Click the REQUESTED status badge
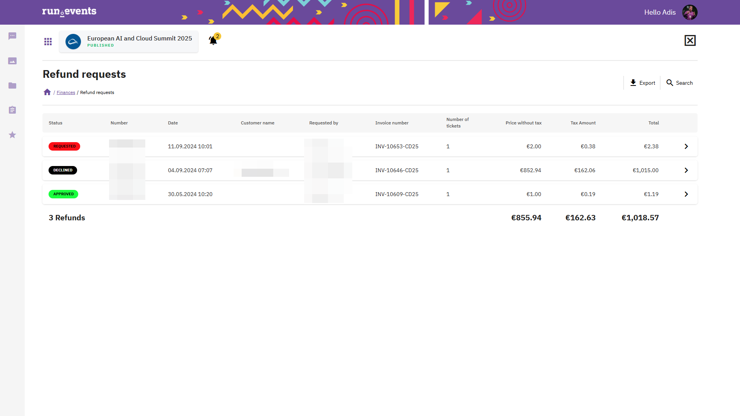 (64, 146)
